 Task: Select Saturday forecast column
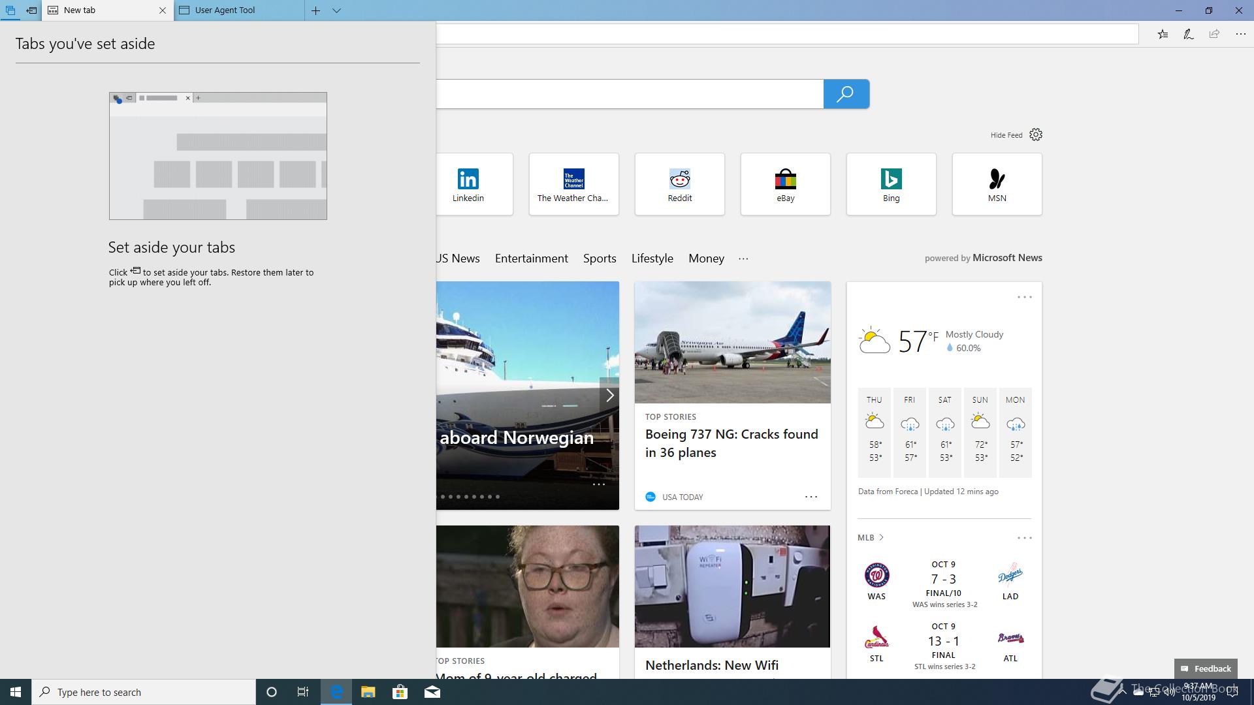pyautogui.click(x=945, y=432)
